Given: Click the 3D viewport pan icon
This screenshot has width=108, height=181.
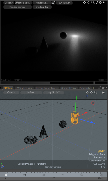Looking at the screenshot, I should click(x=87, y=92).
